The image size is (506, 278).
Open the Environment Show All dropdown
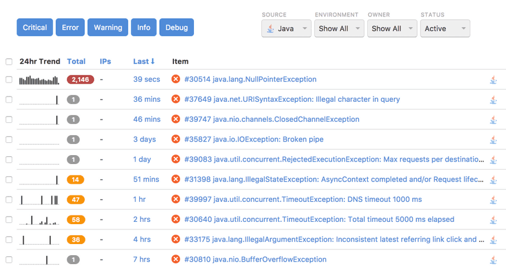tap(339, 28)
